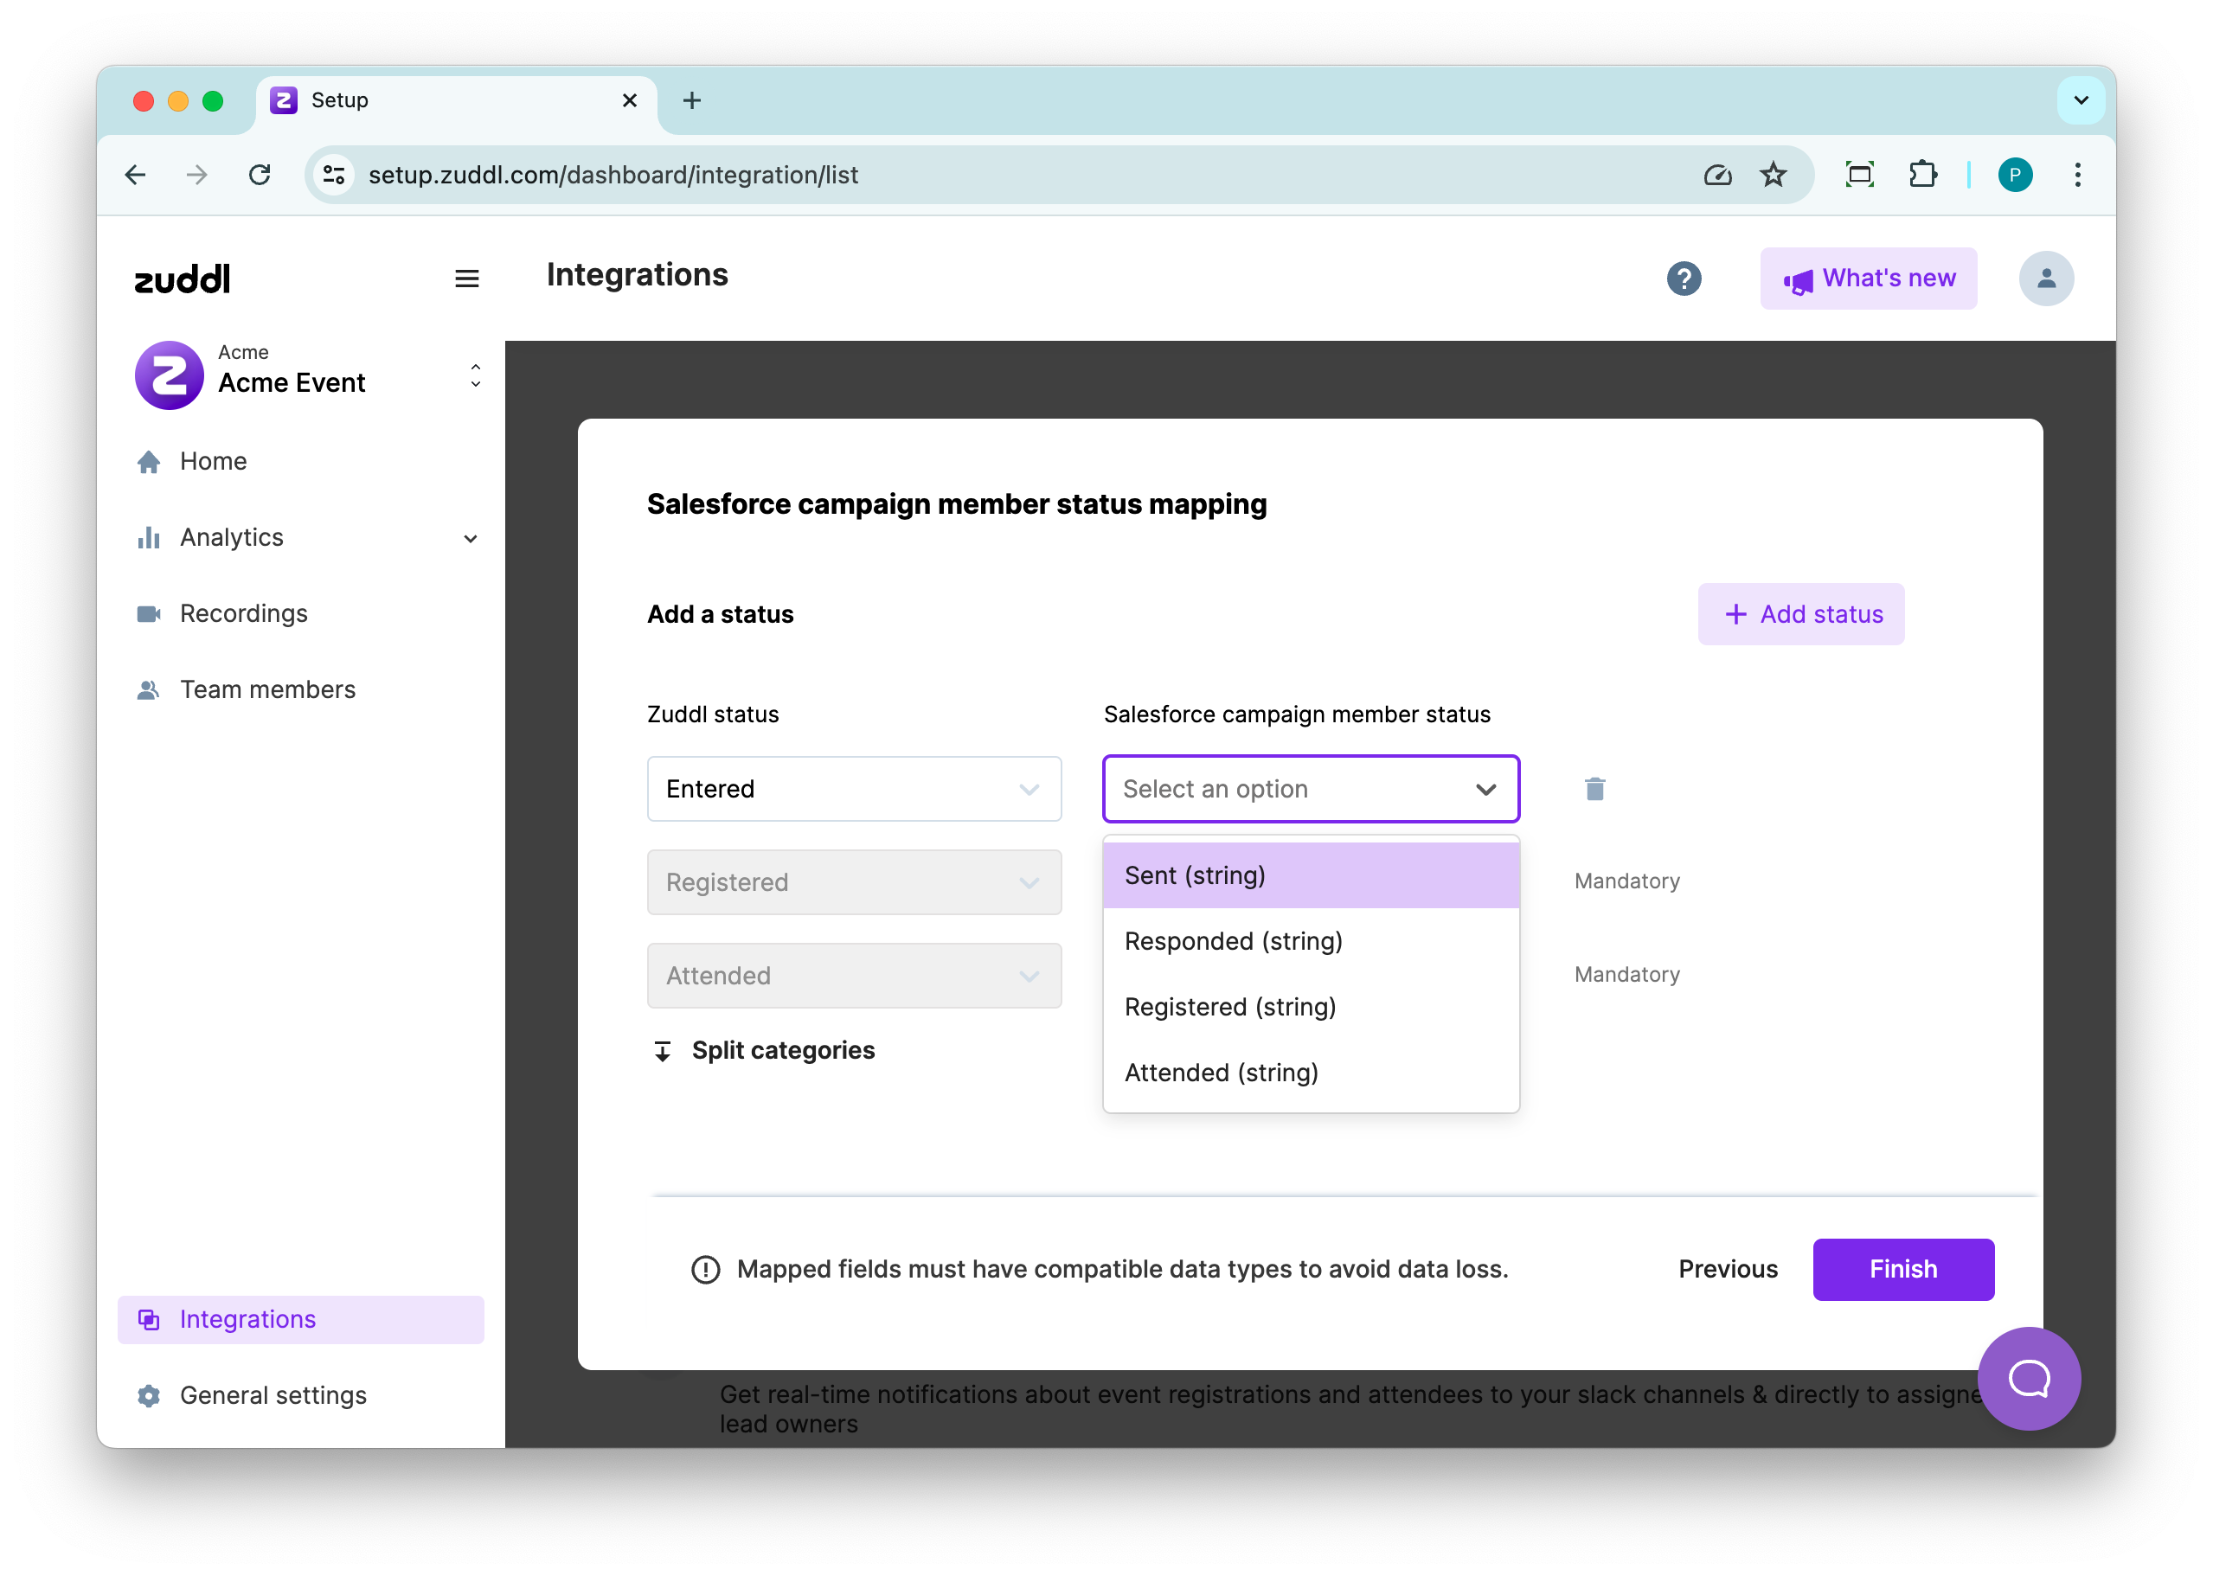Open Recordings in the sidebar

tap(242, 613)
